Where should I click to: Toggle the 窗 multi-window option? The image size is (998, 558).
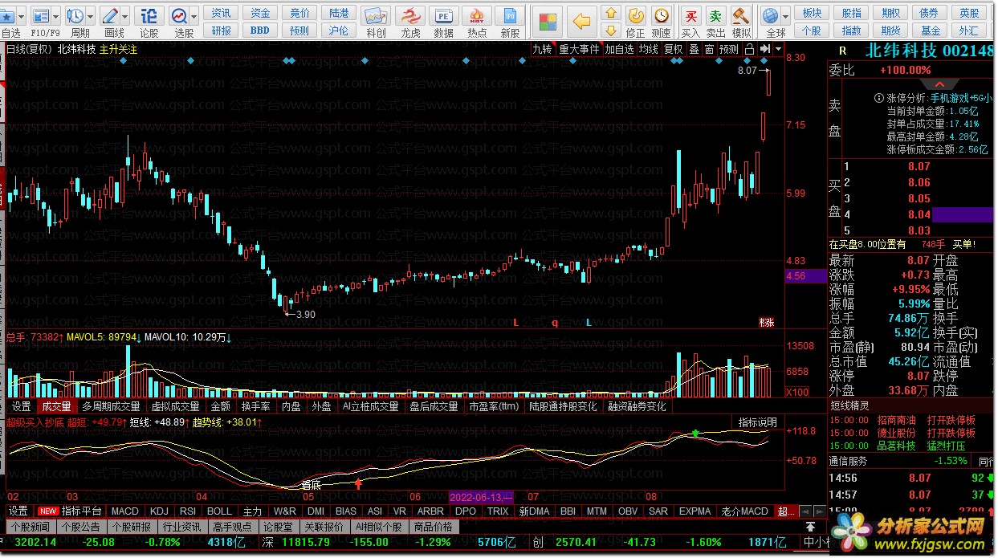pos(709,49)
